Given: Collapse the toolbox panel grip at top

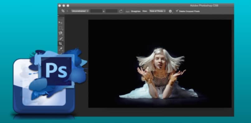Looking at the screenshot, I should pos(59,16).
